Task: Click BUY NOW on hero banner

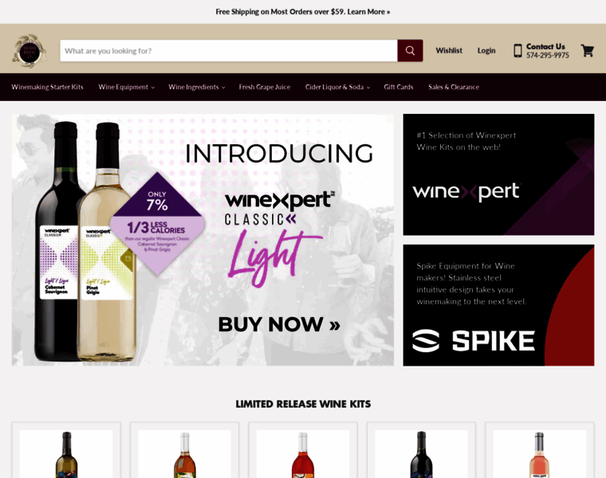Action: pyautogui.click(x=279, y=324)
